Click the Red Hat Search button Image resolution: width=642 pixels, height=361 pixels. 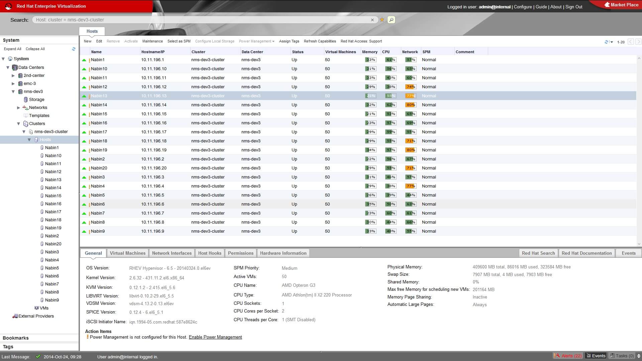[x=538, y=253]
